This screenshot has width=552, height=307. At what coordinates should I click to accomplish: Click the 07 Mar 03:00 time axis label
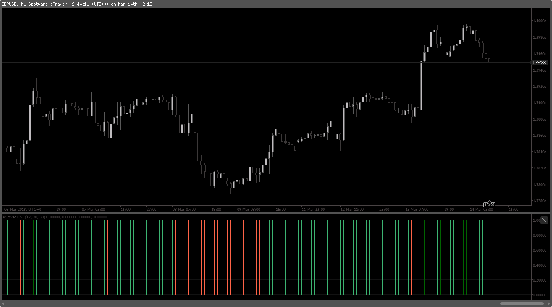click(x=93, y=210)
